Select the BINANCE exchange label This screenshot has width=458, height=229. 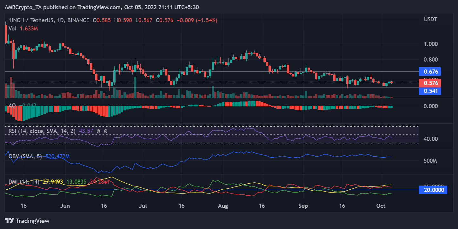[x=78, y=20]
